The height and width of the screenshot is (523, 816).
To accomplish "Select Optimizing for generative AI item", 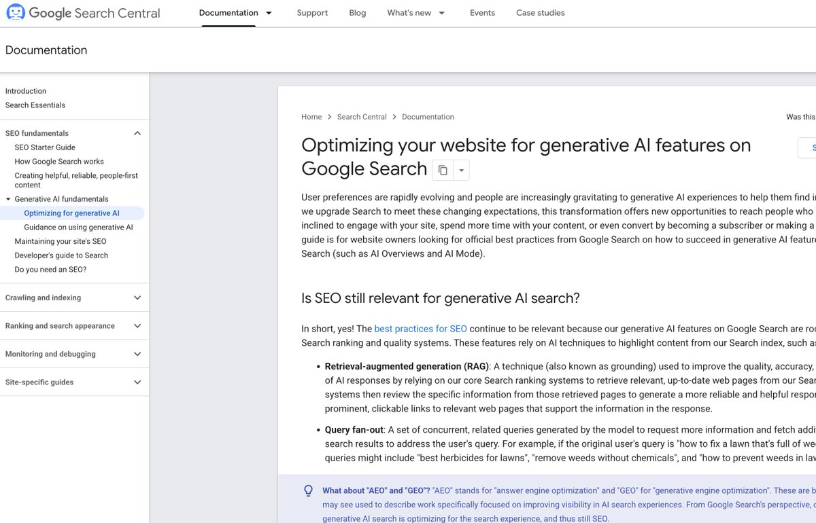I will [x=71, y=213].
